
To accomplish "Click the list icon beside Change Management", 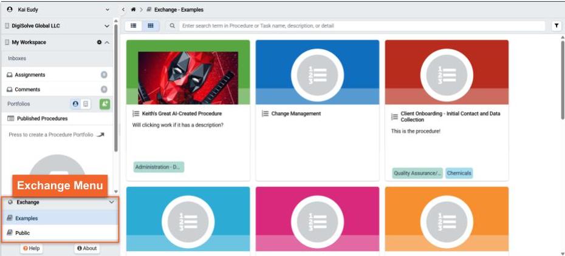I will click(265, 113).
